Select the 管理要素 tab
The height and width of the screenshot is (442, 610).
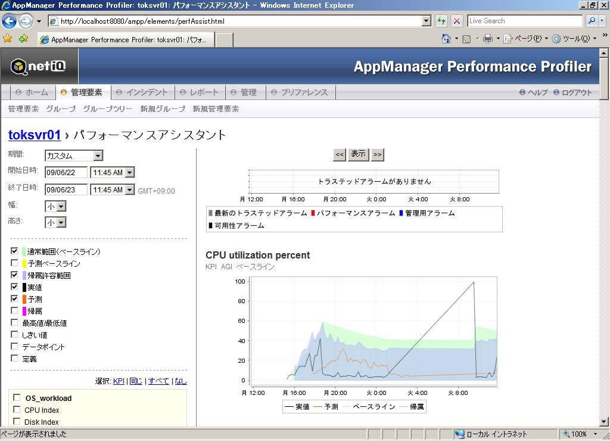(82, 92)
